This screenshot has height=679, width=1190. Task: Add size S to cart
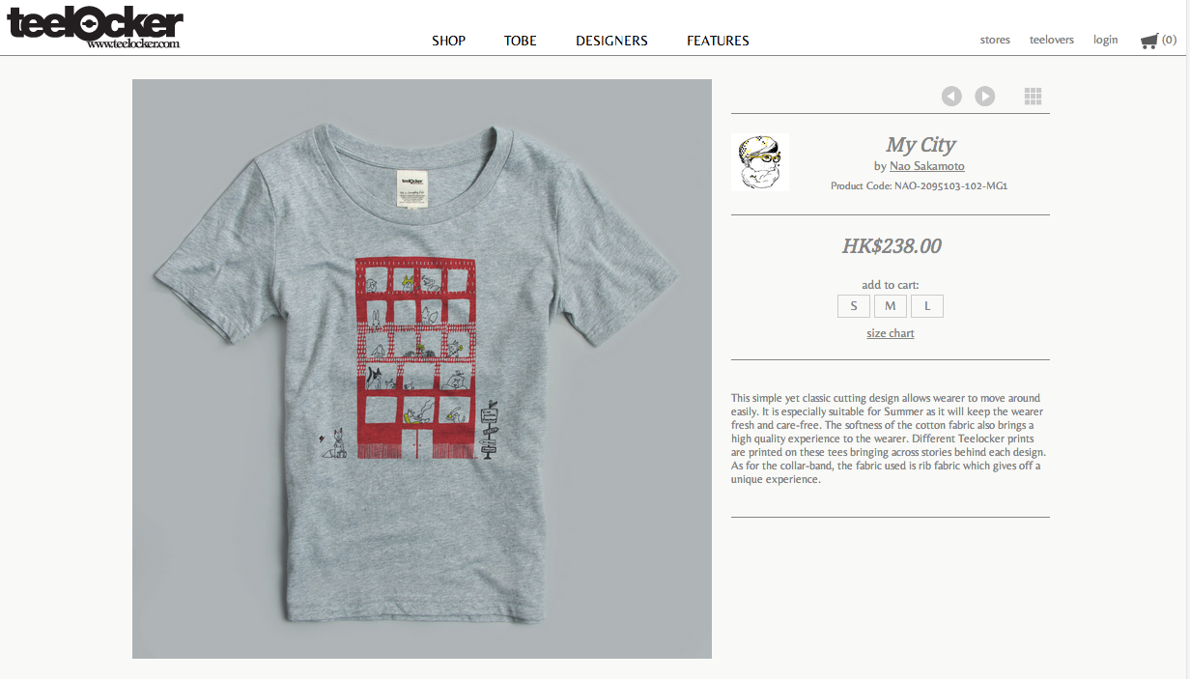pyautogui.click(x=853, y=306)
